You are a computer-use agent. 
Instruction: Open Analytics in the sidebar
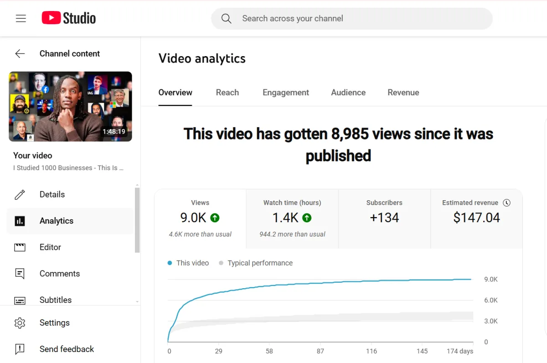70,221
